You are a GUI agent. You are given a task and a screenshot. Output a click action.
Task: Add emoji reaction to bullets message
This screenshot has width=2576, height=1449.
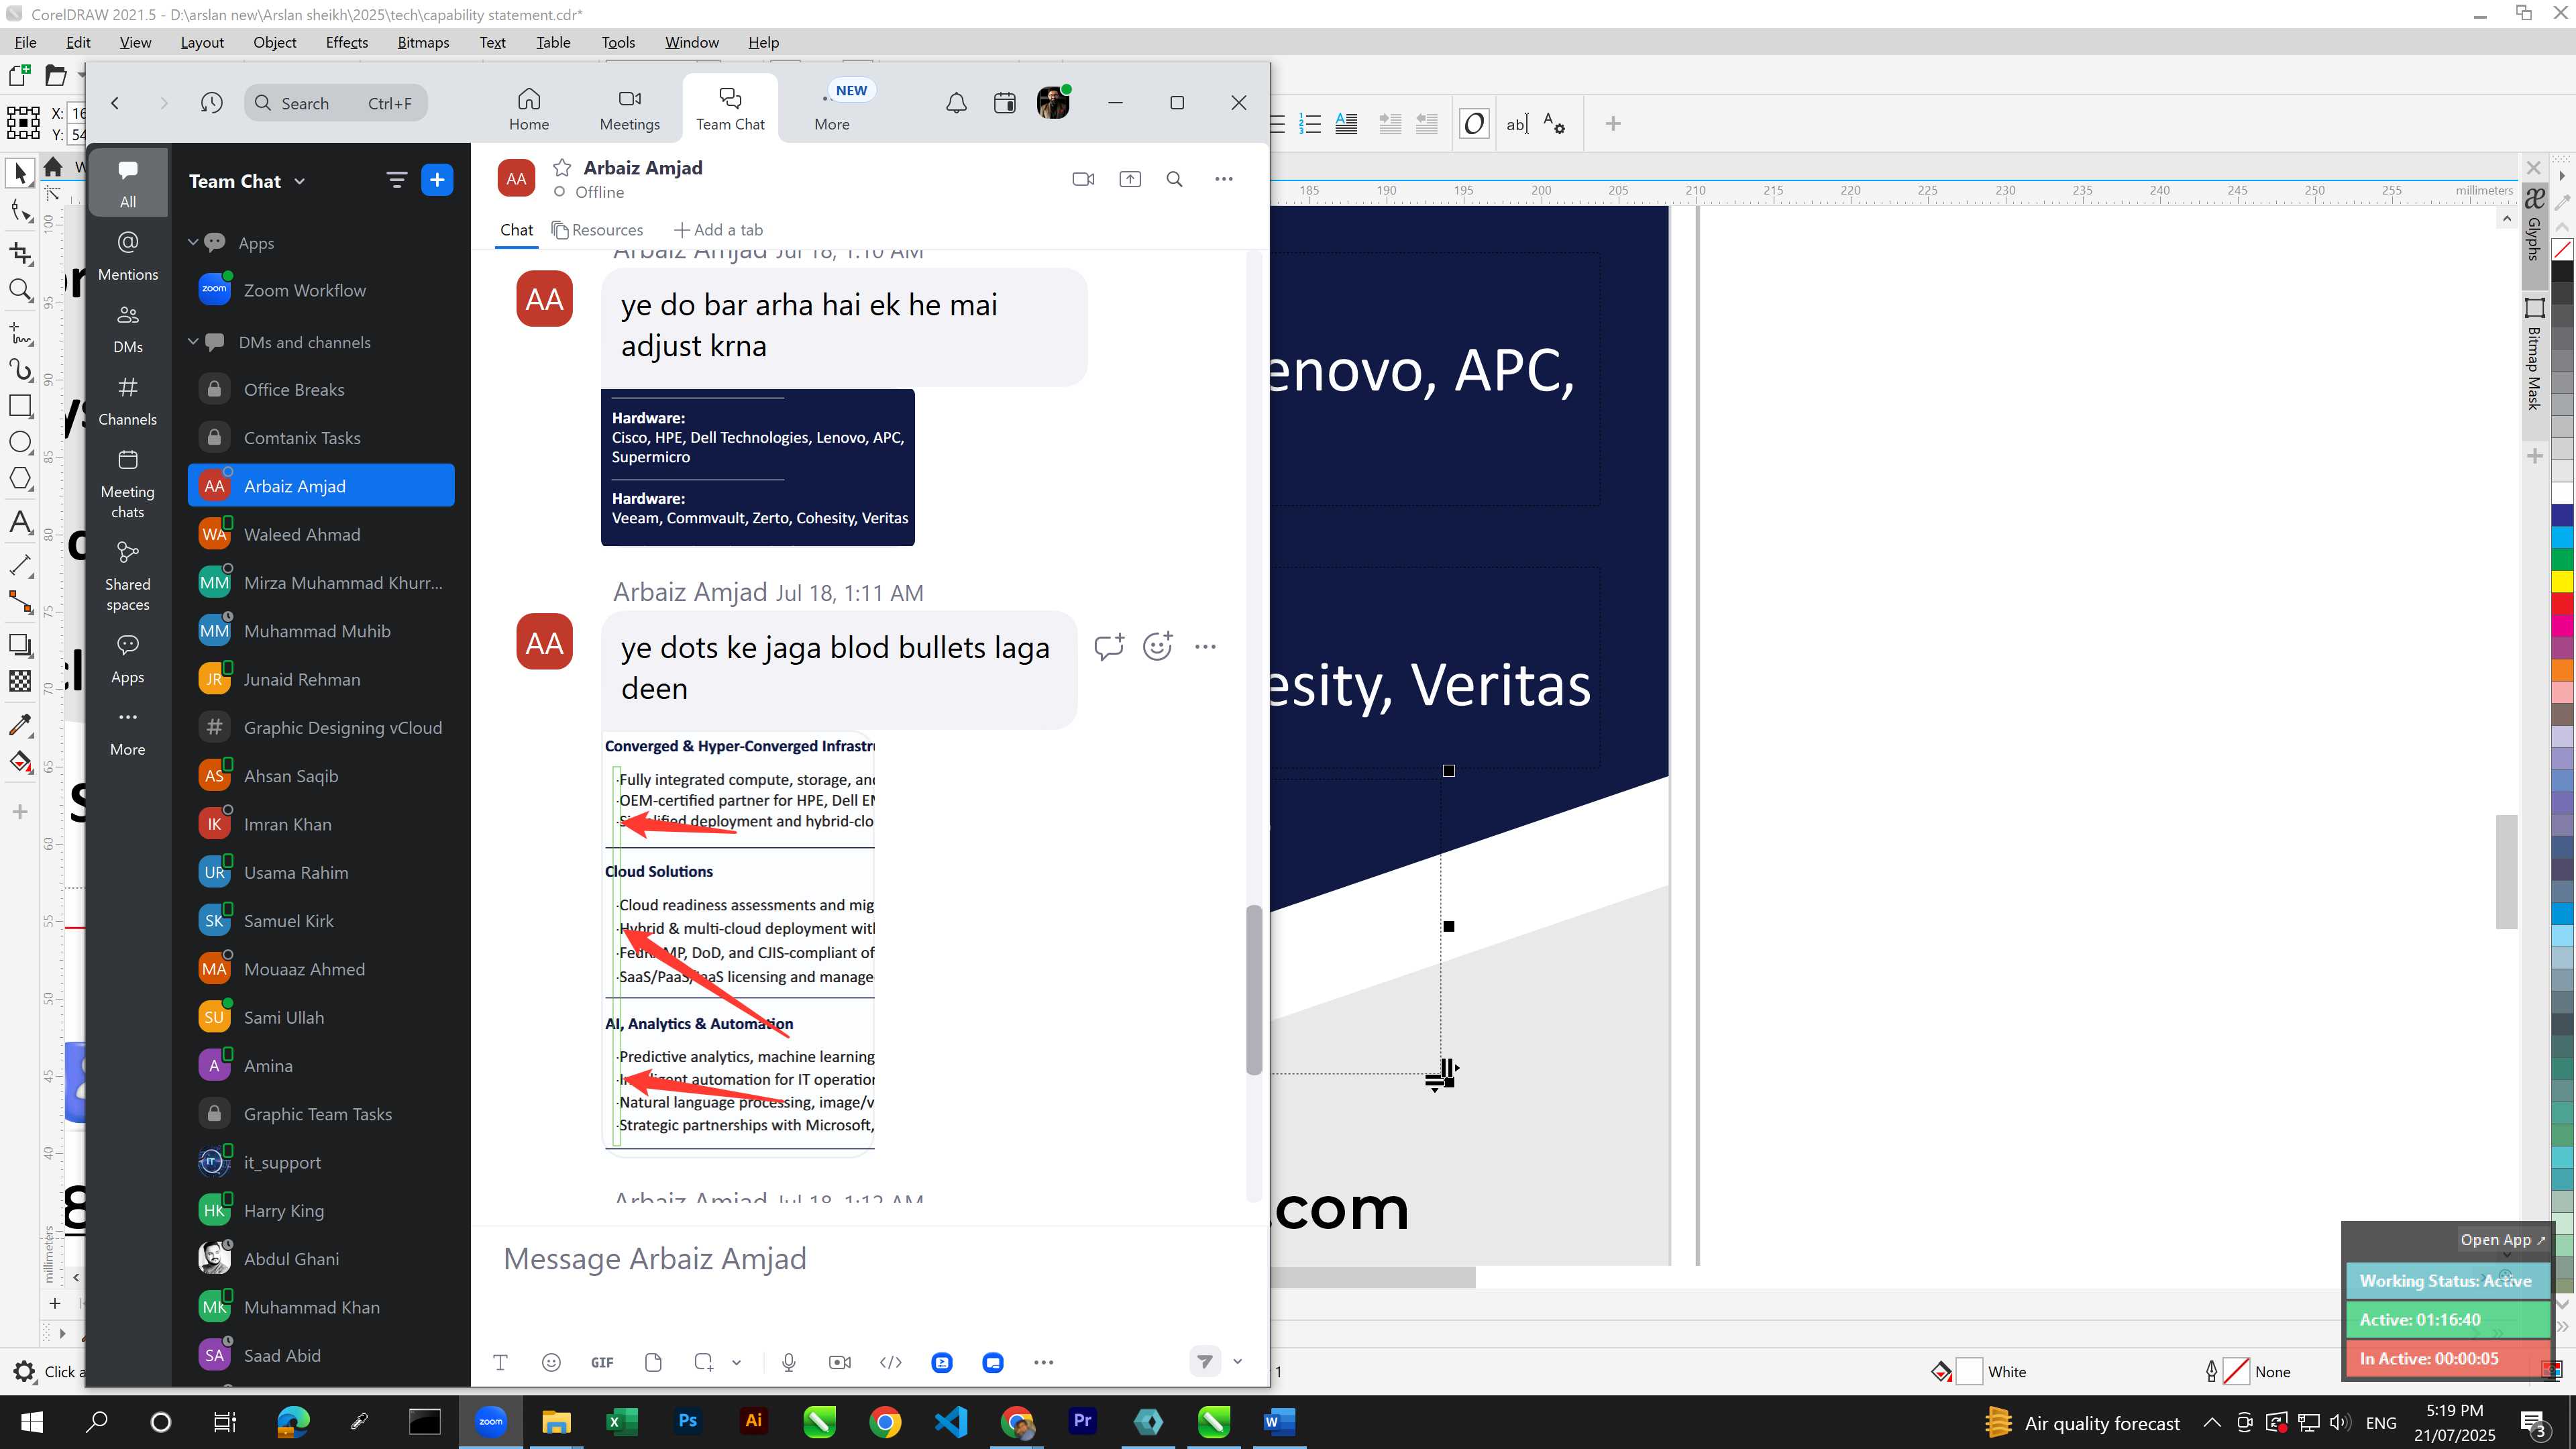point(1157,647)
